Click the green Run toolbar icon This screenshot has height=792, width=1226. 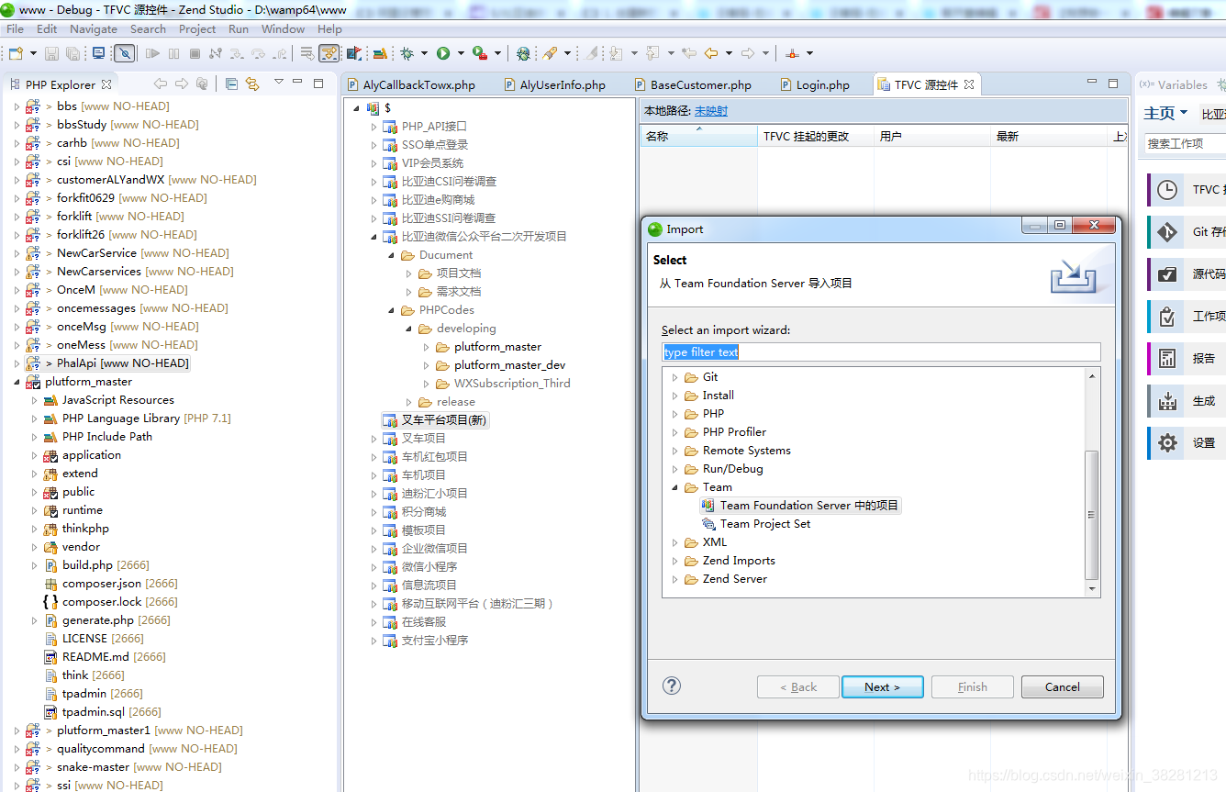click(443, 53)
